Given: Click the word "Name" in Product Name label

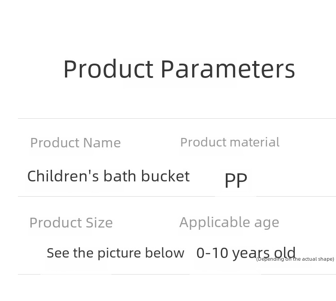Looking at the screenshot, I should click(102, 142).
